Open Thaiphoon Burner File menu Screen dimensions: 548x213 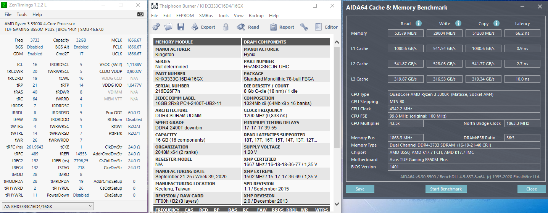pyautogui.click(x=155, y=16)
